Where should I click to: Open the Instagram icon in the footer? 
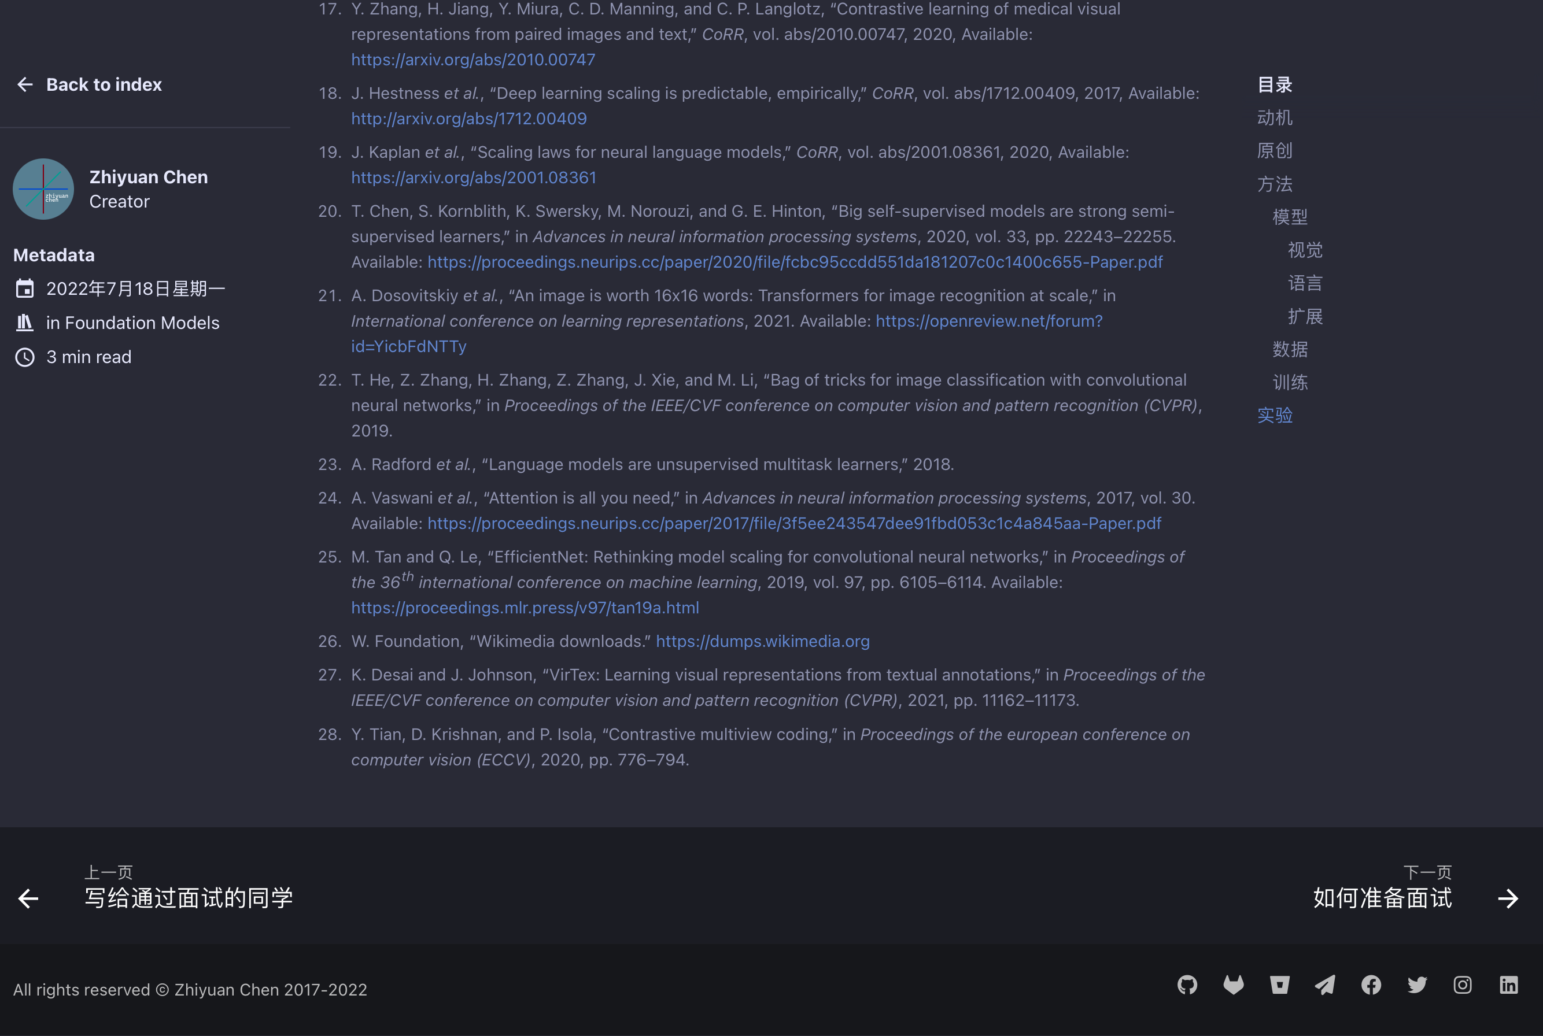click(x=1463, y=985)
